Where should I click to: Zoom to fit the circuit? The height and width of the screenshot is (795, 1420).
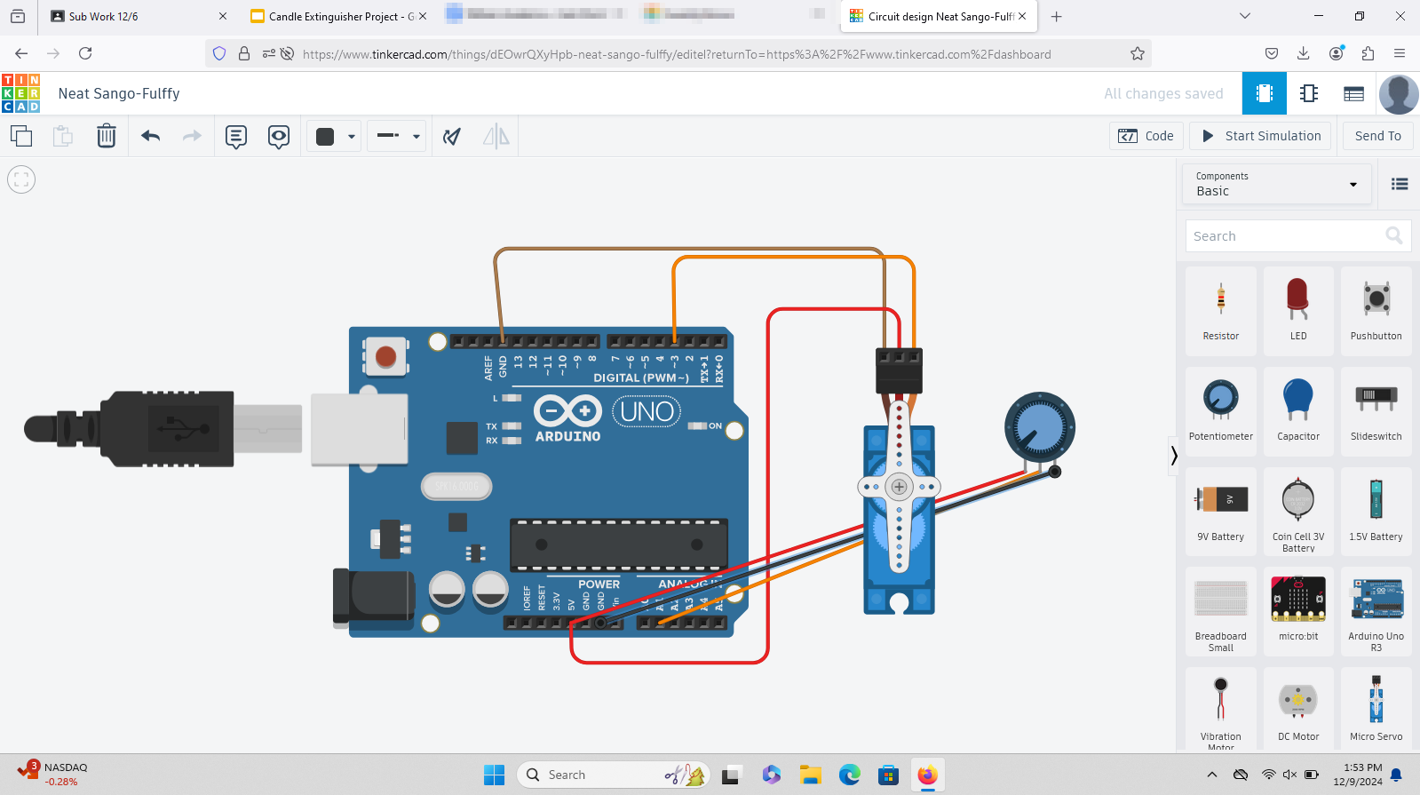coord(21,179)
